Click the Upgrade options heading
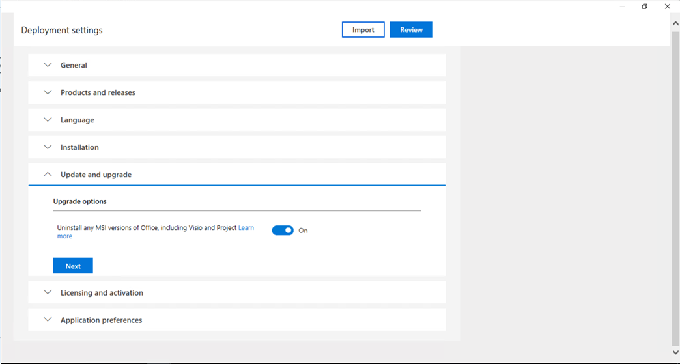680x364 pixels. click(80, 201)
